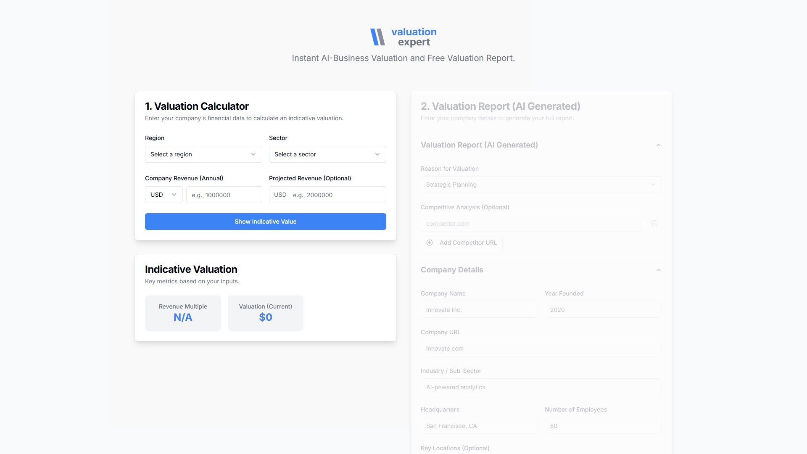The height and width of the screenshot is (454, 807).
Task: Collapse the Valuation Report (AI Generated) section
Action: 659,145
